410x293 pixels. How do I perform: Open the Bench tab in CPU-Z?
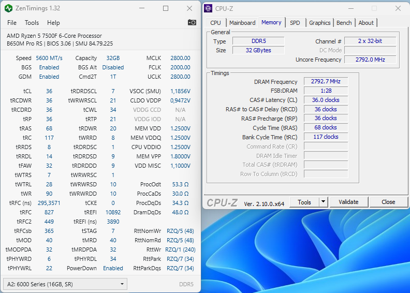tap(344, 23)
